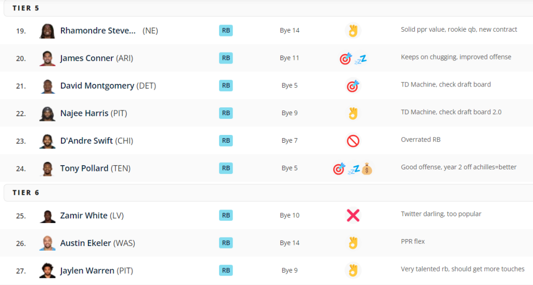Click the RB position badge for Zamir White
This screenshot has height=285, width=533.
pos(226,215)
